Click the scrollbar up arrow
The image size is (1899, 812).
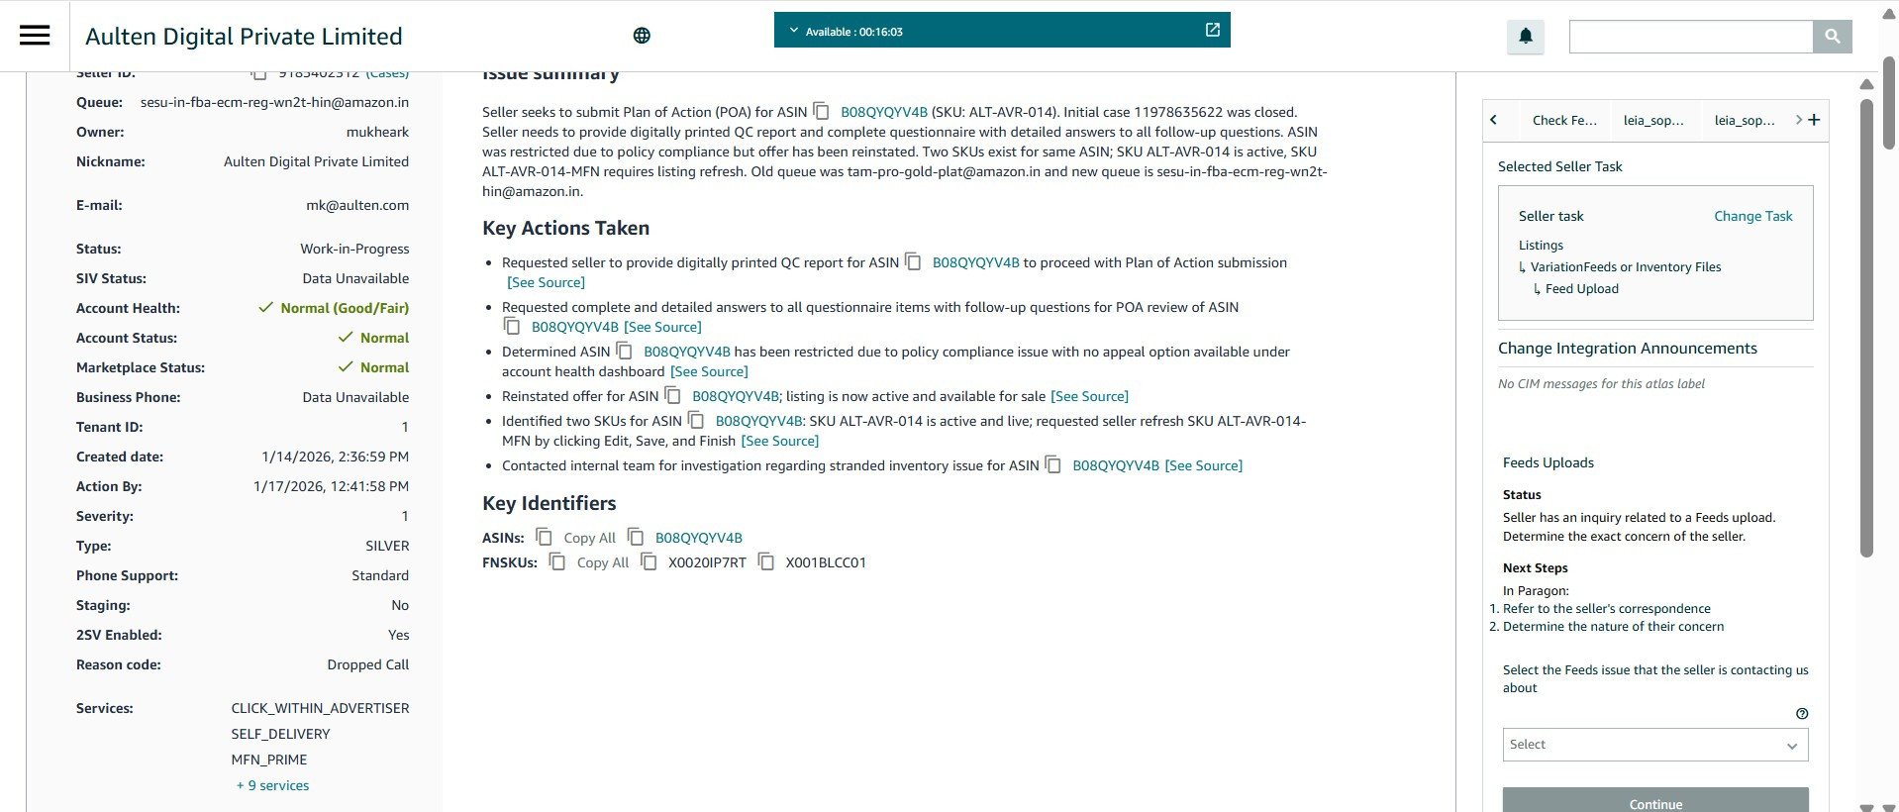[1866, 84]
